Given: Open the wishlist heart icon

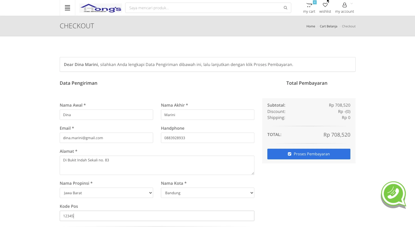Looking at the screenshot, I should 325,5.
